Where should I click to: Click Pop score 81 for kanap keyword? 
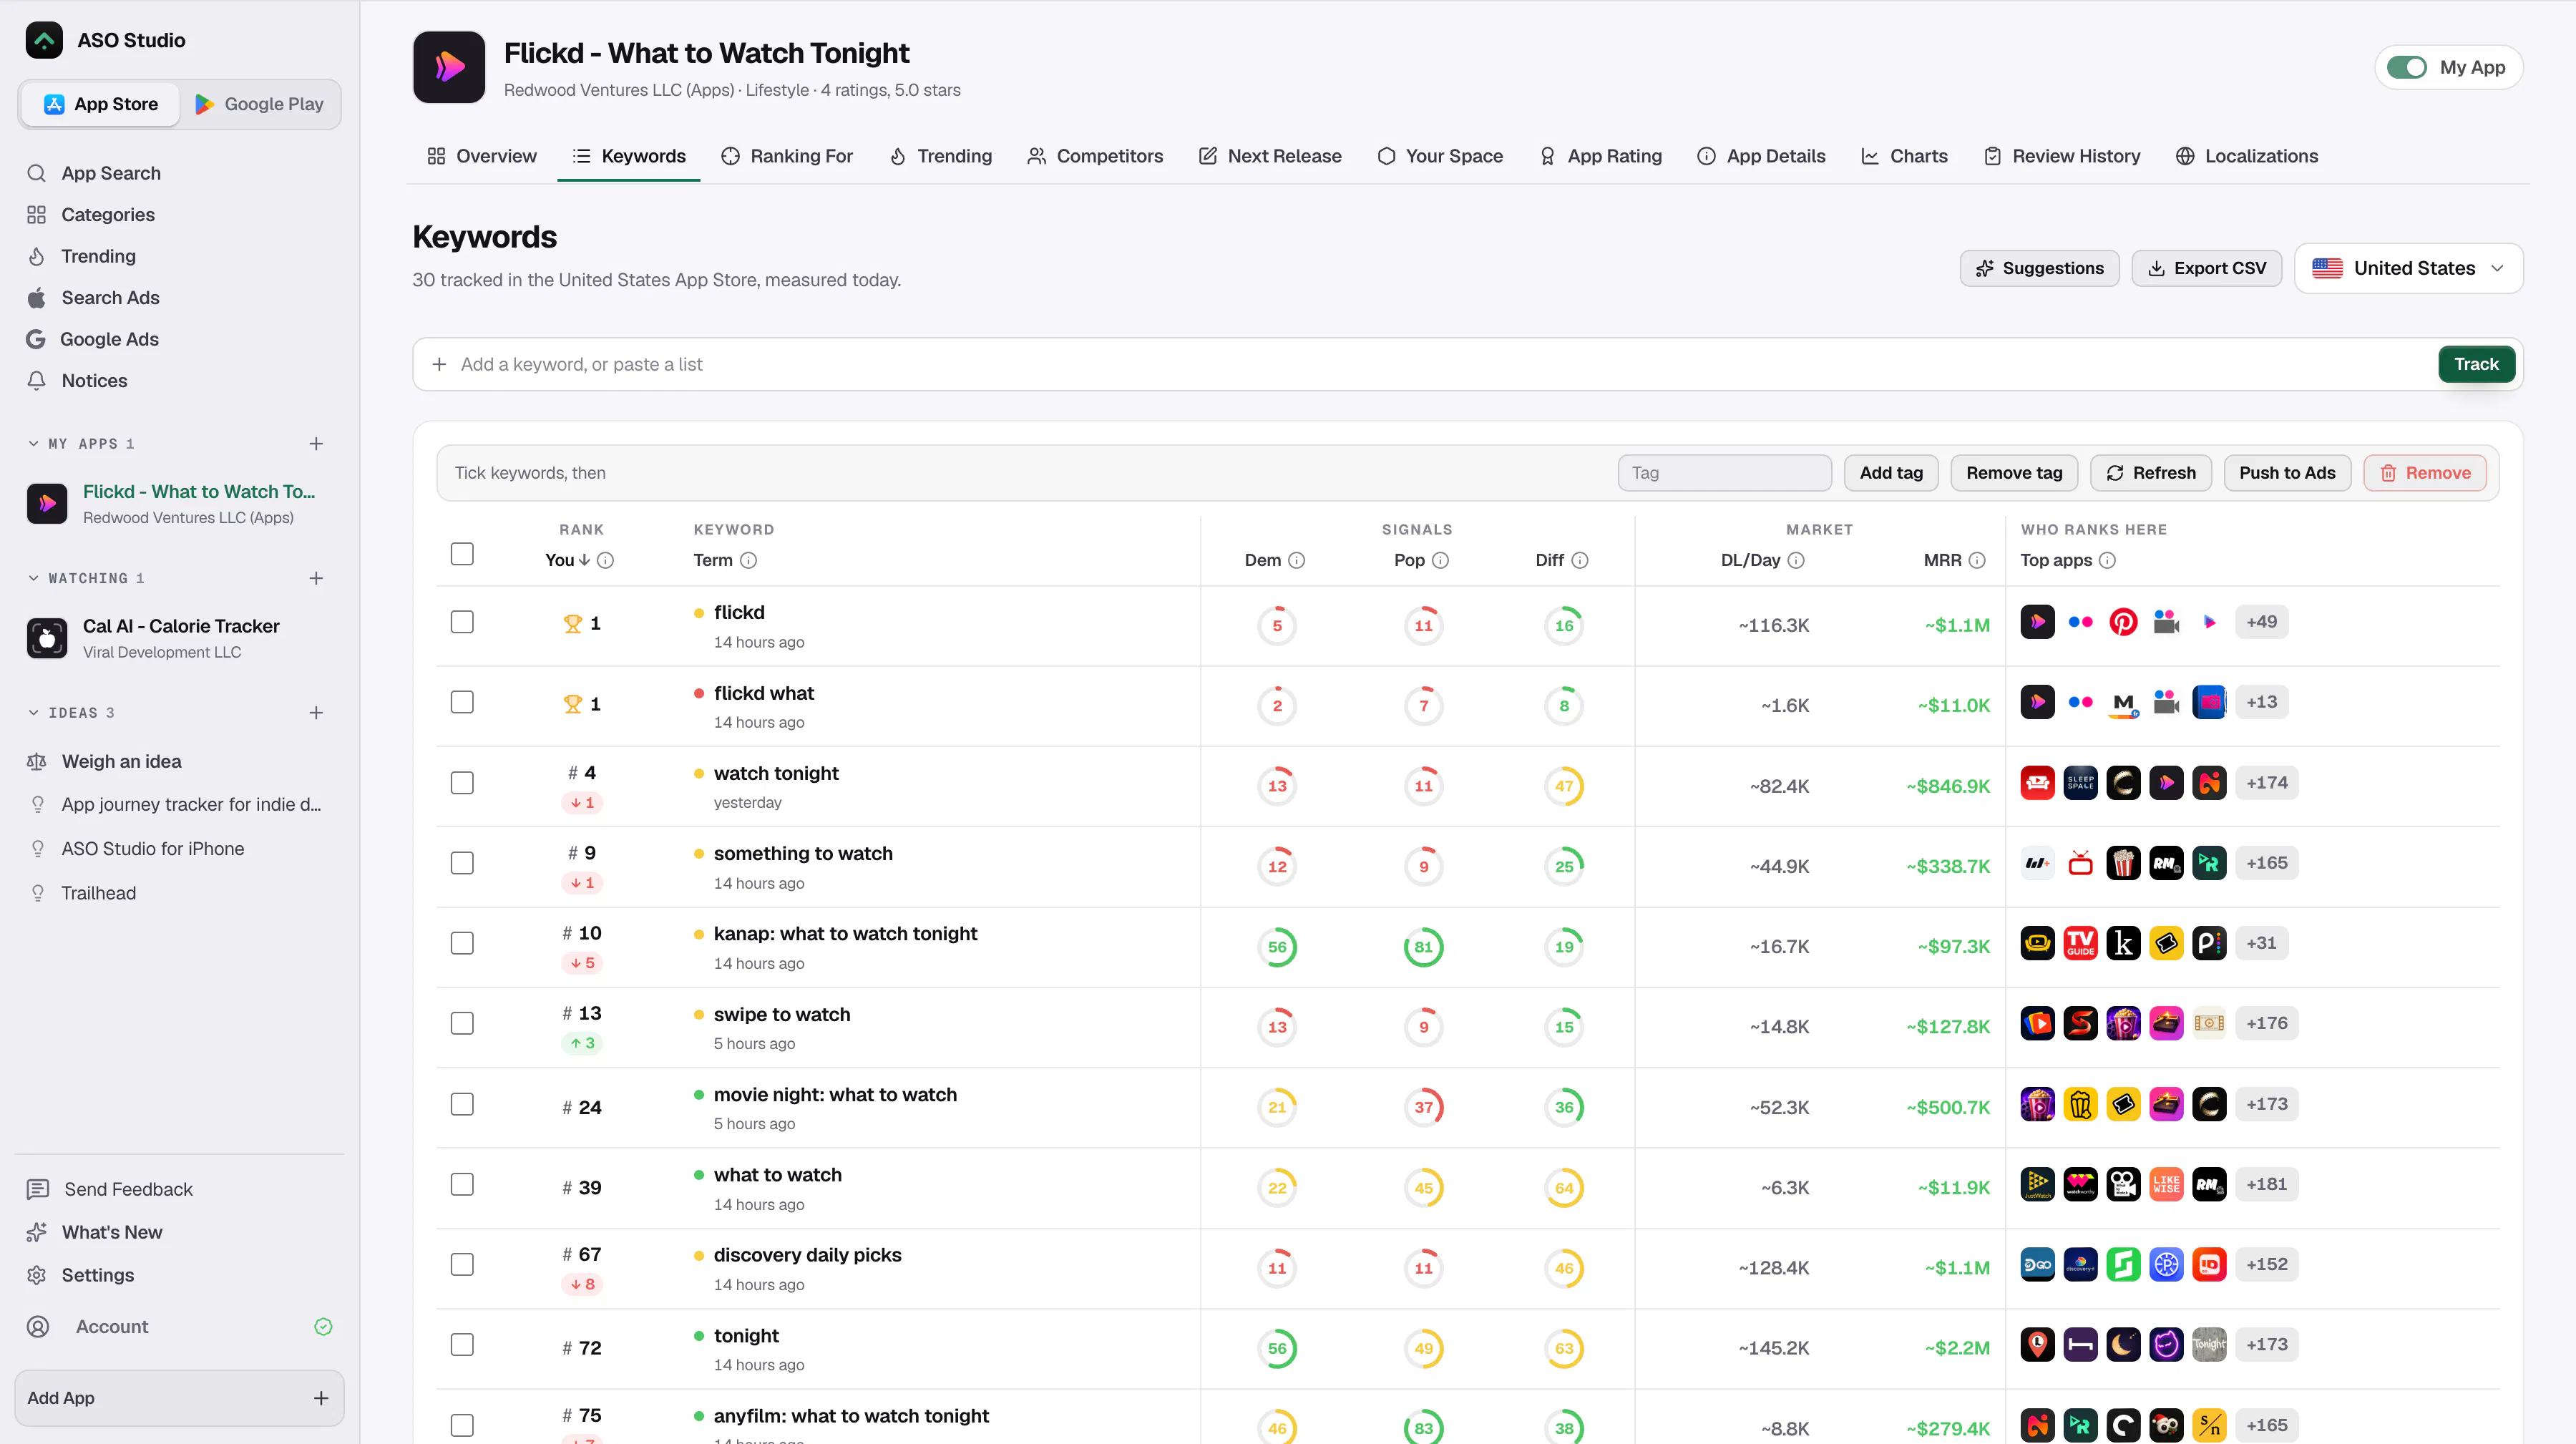click(1423, 947)
